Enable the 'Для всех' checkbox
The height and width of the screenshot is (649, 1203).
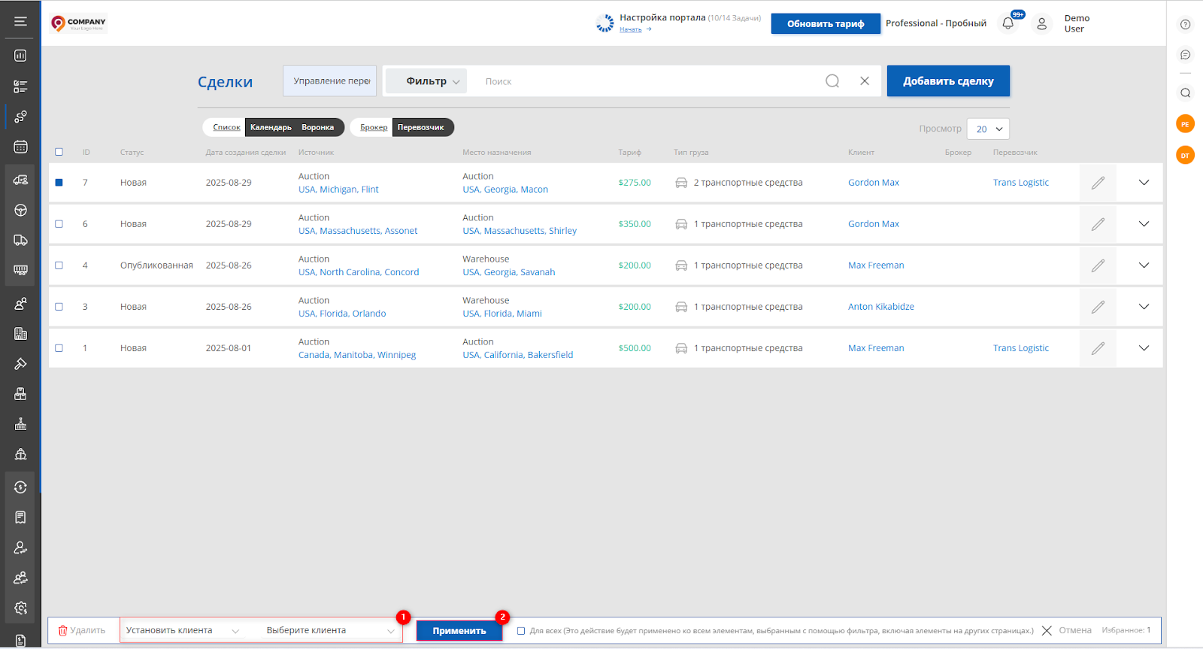(x=521, y=631)
